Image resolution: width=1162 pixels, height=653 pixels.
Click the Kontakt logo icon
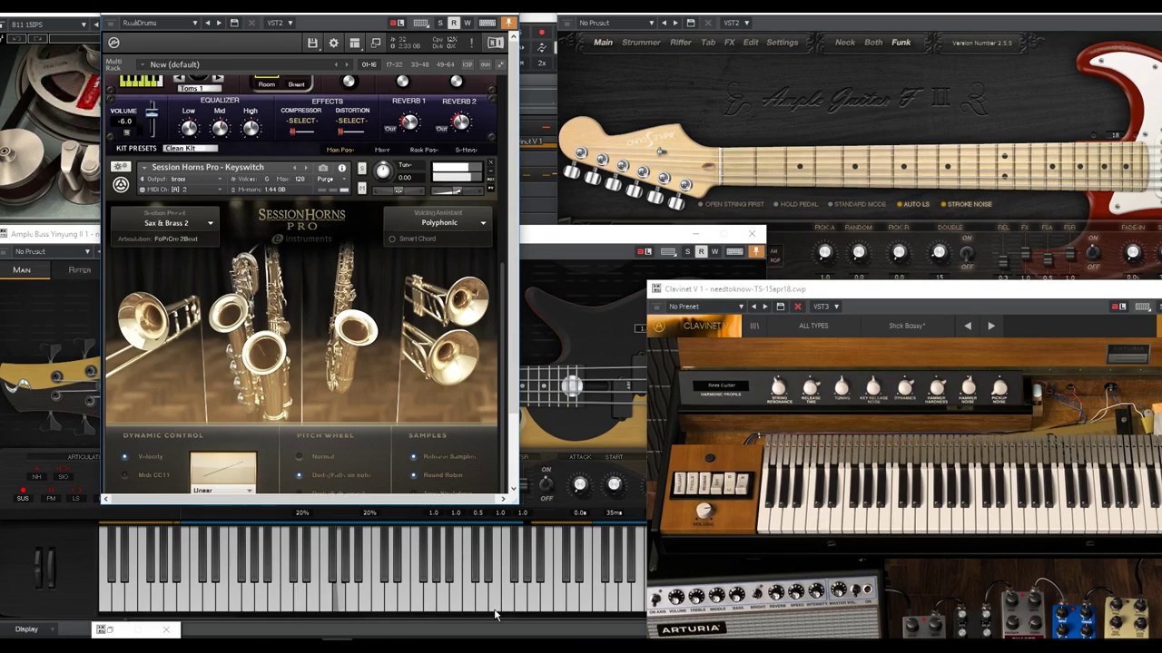click(113, 43)
